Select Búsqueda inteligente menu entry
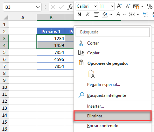The width and height of the screenshot is (154, 132). coord(113,95)
